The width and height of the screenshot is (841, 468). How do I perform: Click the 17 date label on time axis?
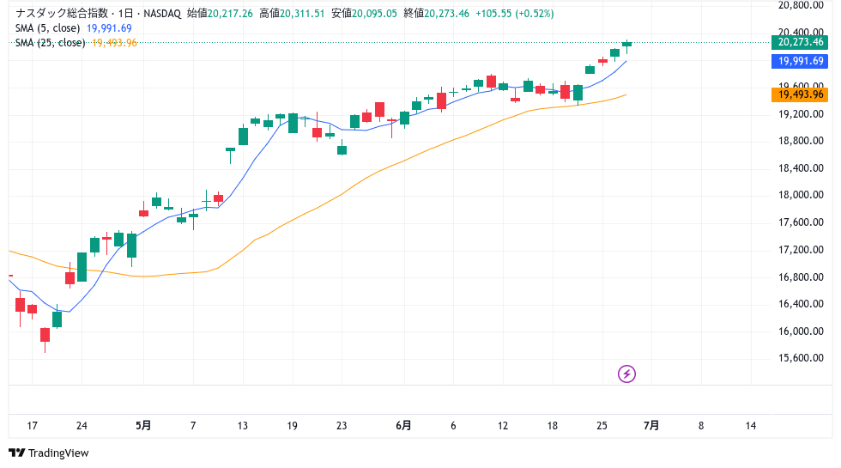coord(33,426)
